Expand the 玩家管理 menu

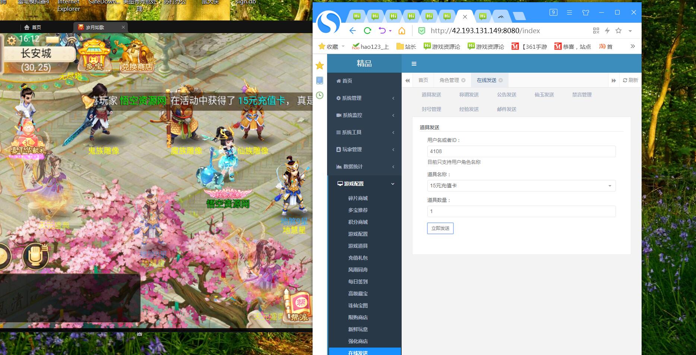point(364,149)
